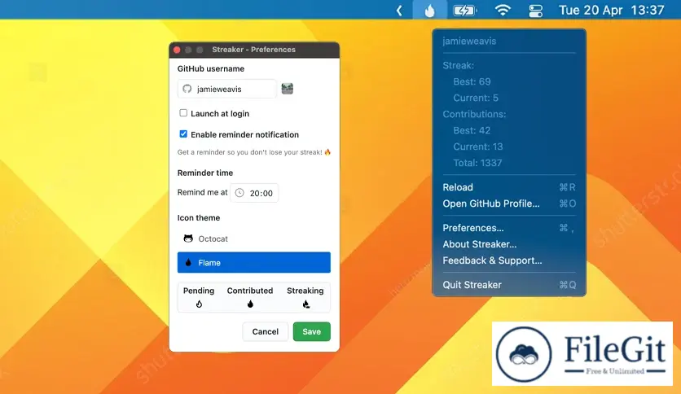Click the Contributed flame icon
The width and height of the screenshot is (681, 394).
click(x=250, y=304)
